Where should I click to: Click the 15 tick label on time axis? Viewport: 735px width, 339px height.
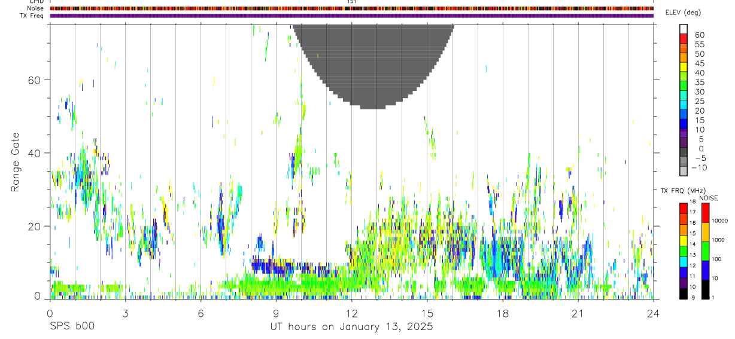click(x=427, y=314)
